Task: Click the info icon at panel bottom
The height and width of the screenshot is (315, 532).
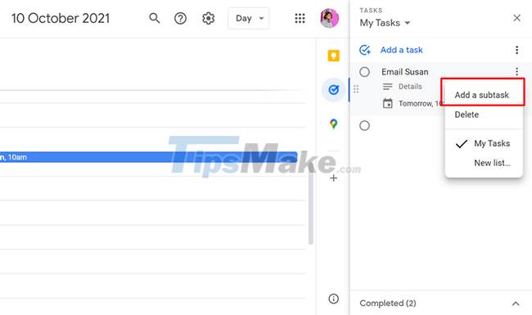Action: [333, 299]
